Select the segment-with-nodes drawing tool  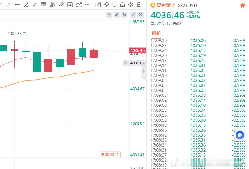(x=35, y=5)
